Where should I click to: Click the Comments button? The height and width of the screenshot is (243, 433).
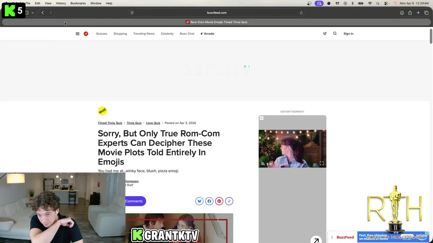point(135,201)
